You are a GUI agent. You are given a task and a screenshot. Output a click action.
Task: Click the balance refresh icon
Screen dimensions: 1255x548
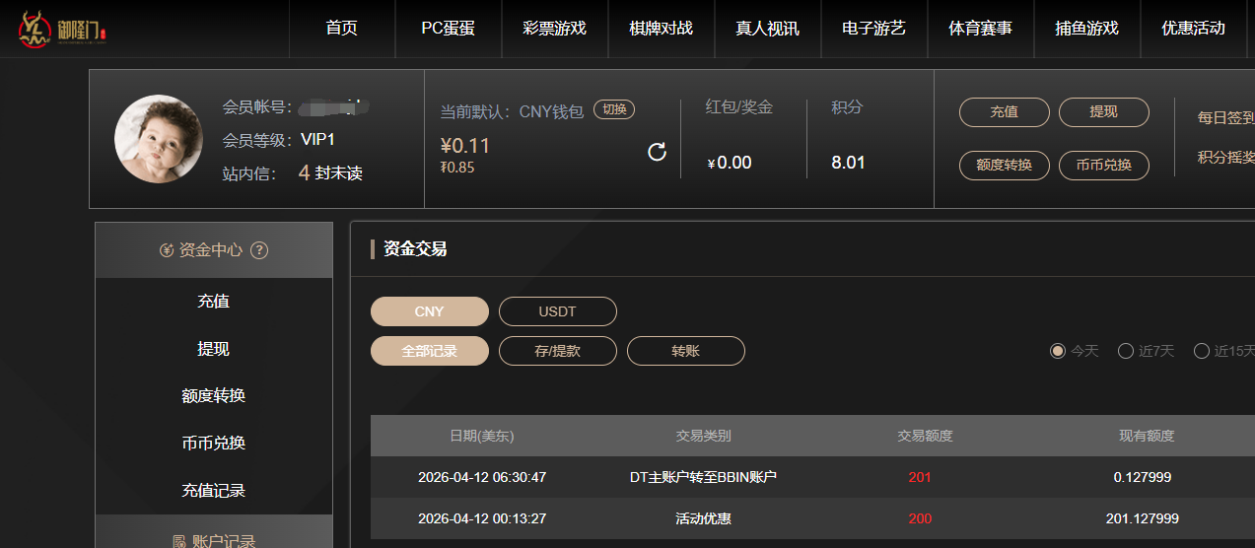point(657,152)
